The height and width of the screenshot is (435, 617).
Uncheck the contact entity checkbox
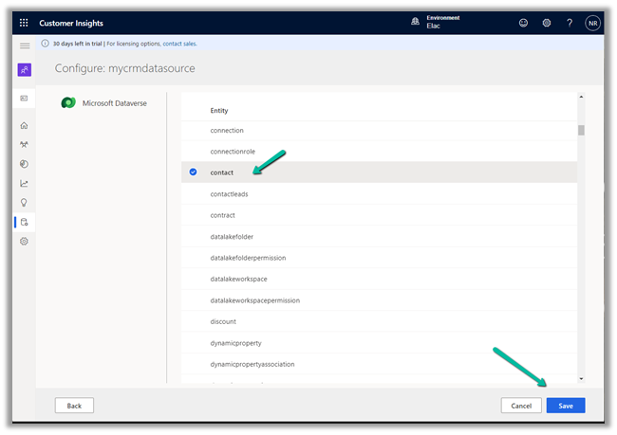click(x=193, y=172)
